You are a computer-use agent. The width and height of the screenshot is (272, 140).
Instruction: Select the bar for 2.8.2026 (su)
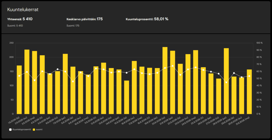coord(27,82)
